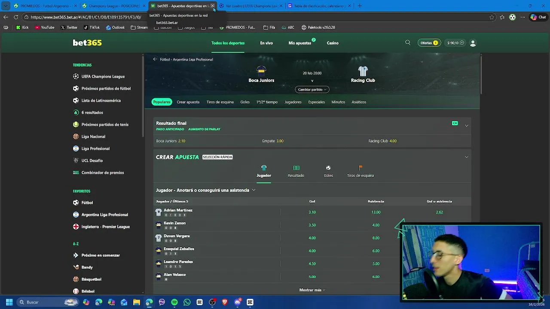Open the Stream bookmarks folder

pyautogui.click(x=139, y=27)
